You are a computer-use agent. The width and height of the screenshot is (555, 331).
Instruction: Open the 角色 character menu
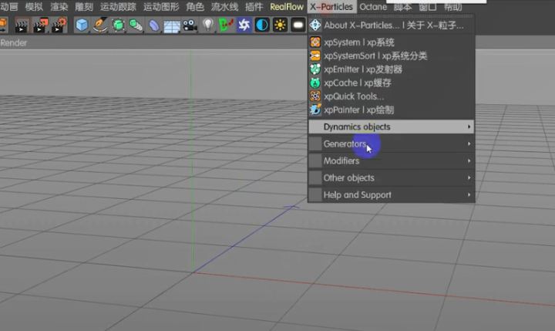(195, 7)
